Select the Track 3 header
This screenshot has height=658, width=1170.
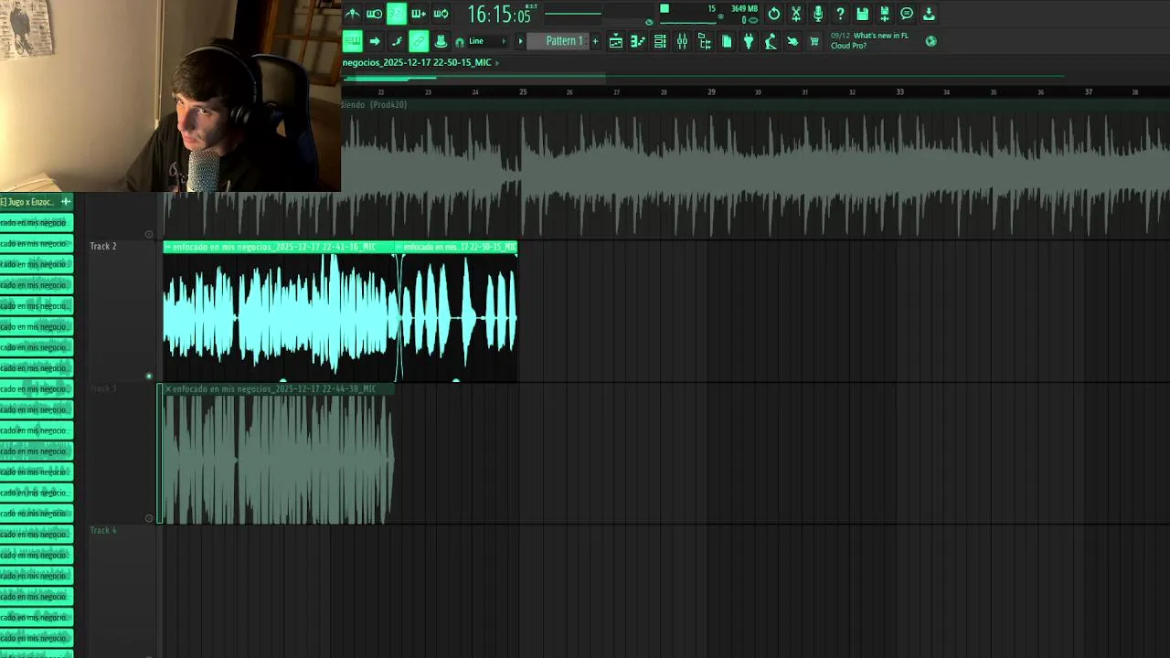122,453
